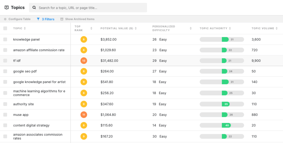Click the rank 13 badge for tf idf
The image size is (283, 143).
(x=84, y=61)
